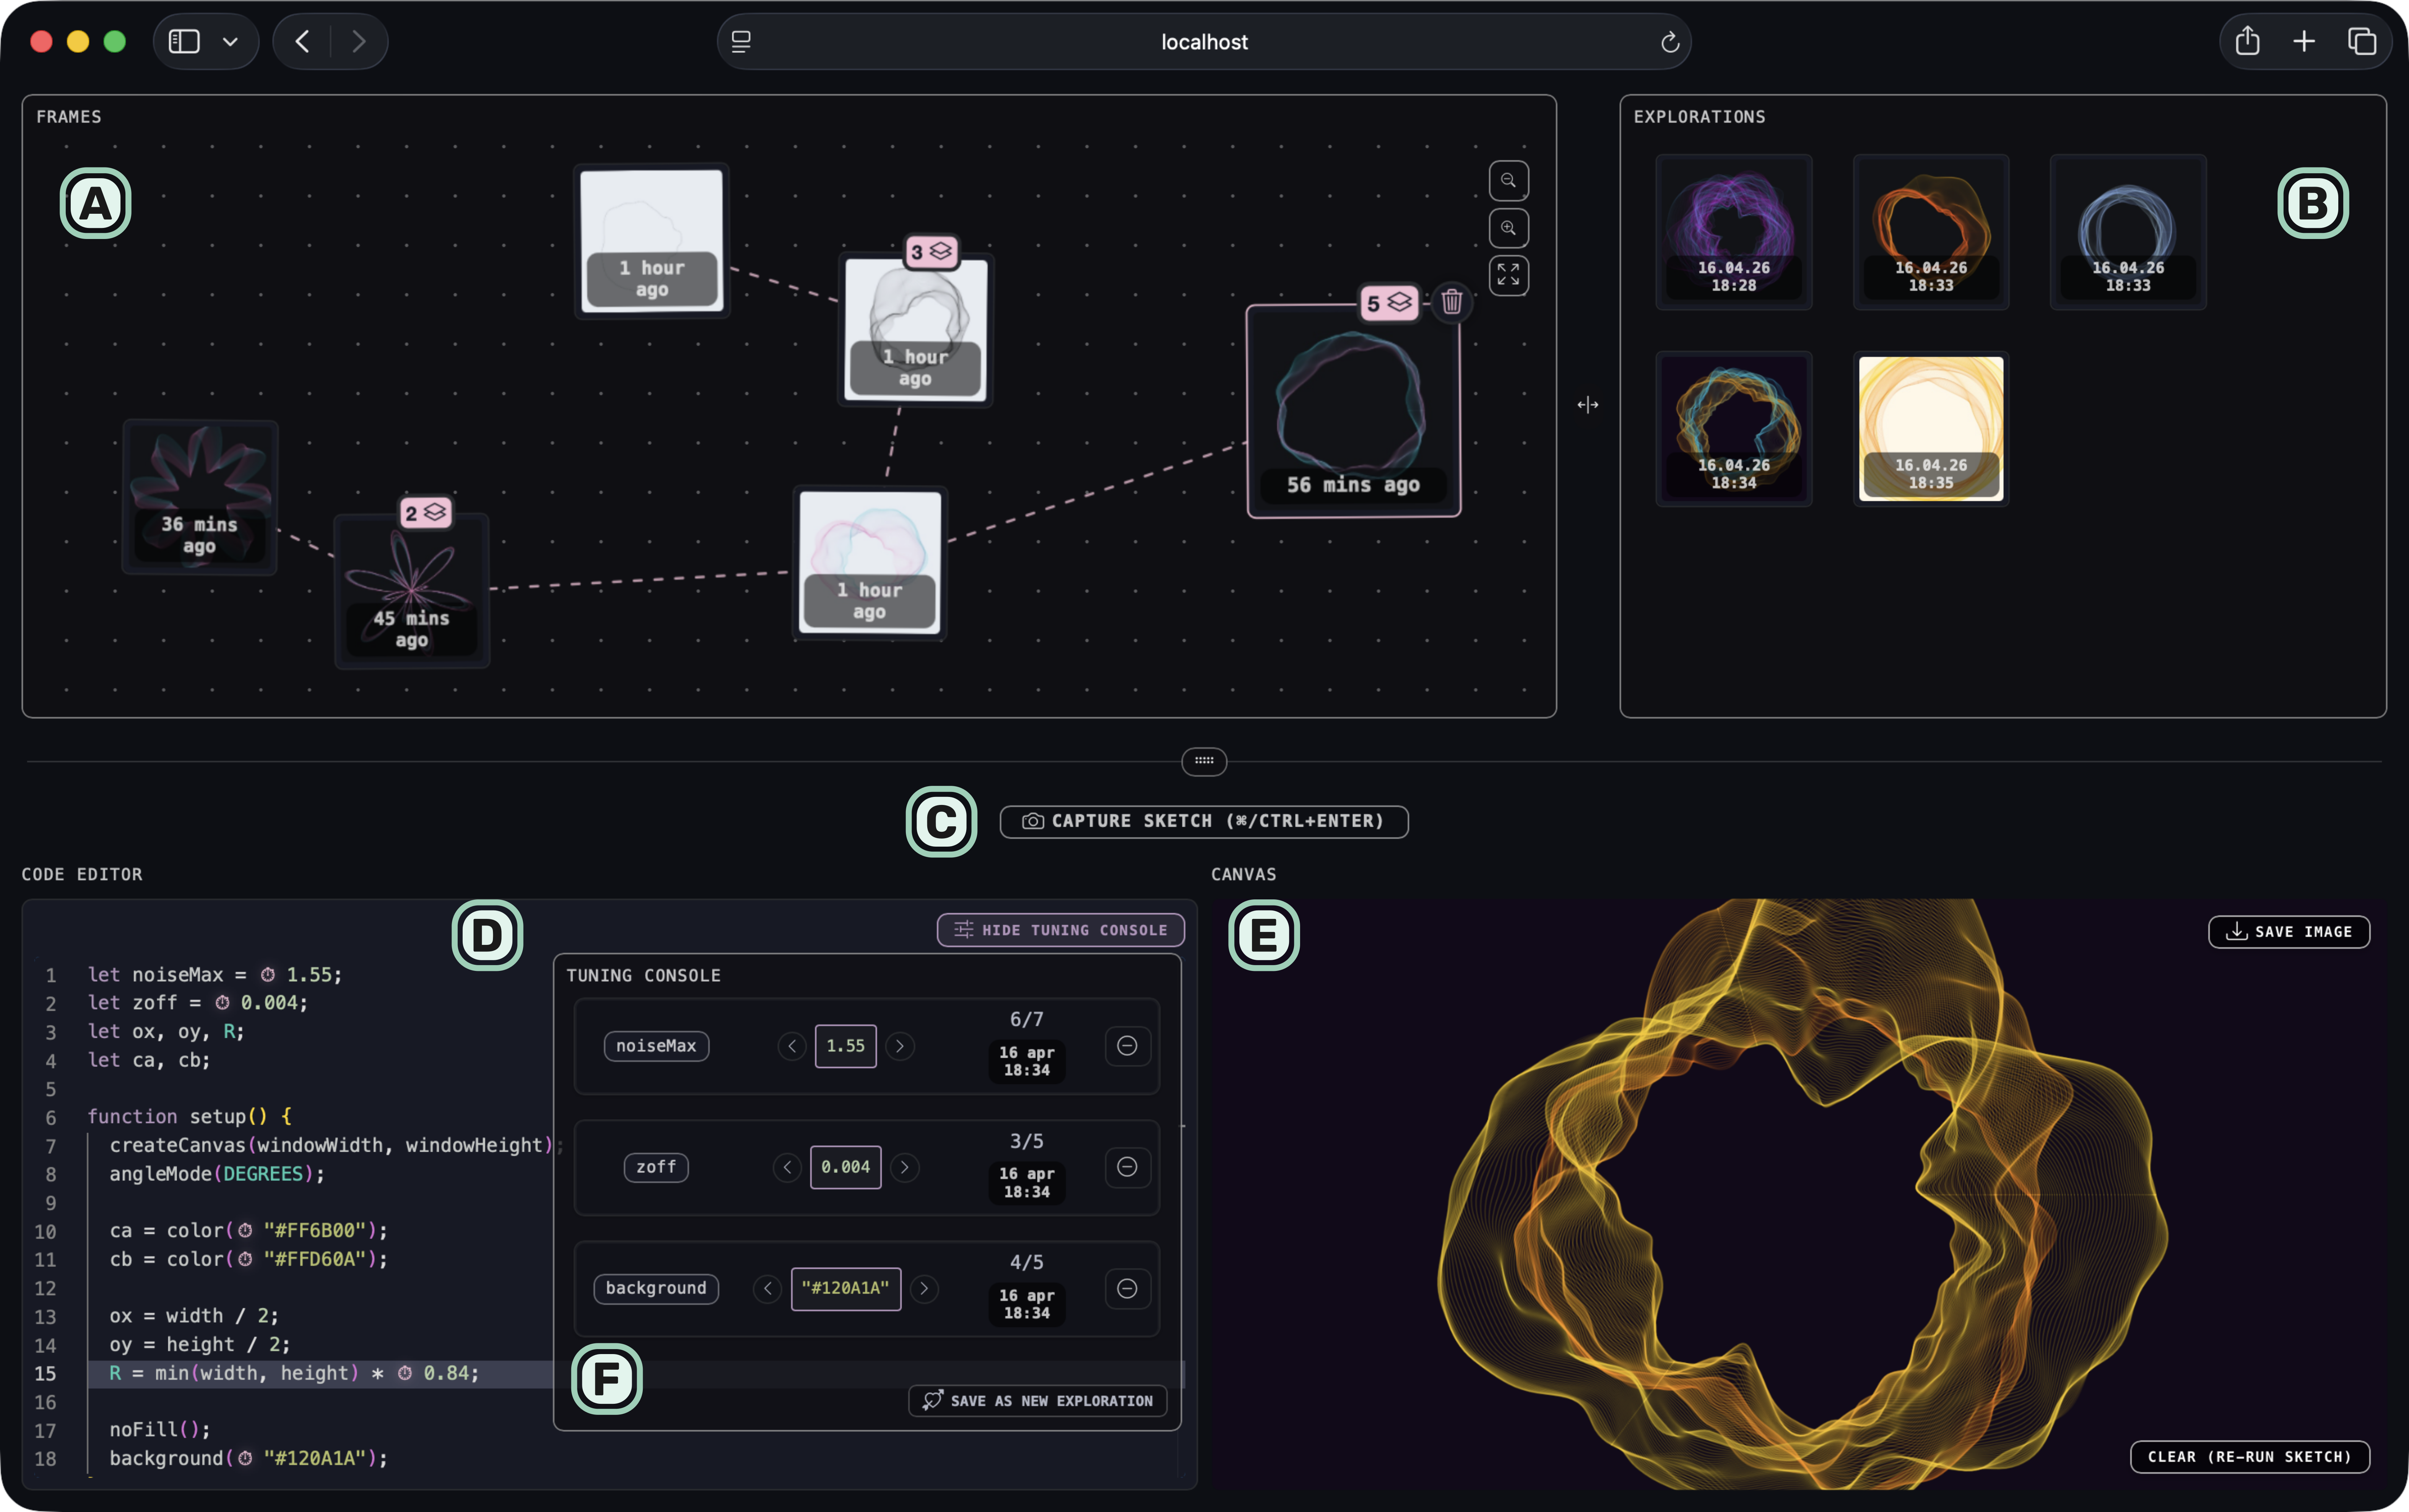This screenshot has height=1512, width=2409.
Task: Step noiseMax to previous value
Action: (792, 1046)
